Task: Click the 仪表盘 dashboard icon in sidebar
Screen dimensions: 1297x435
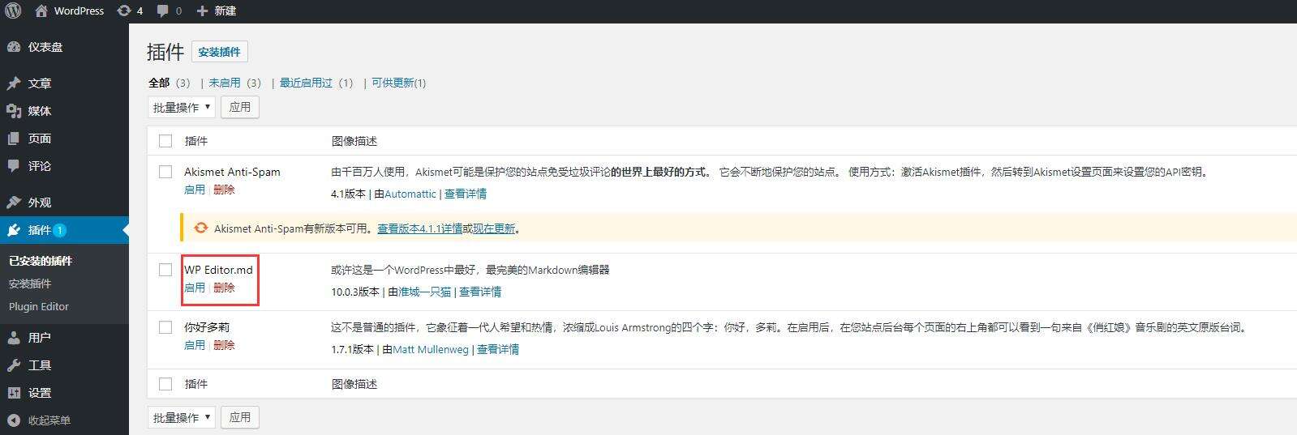Action: (13, 47)
